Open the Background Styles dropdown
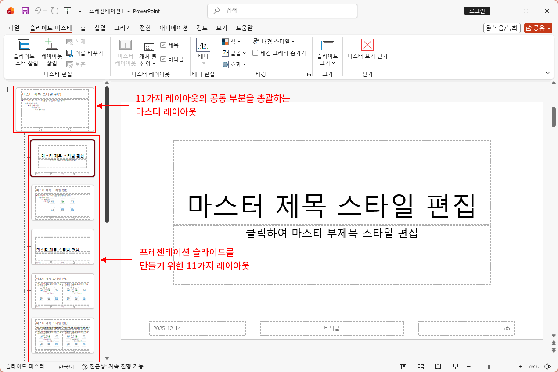558x372 pixels. [x=273, y=41]
